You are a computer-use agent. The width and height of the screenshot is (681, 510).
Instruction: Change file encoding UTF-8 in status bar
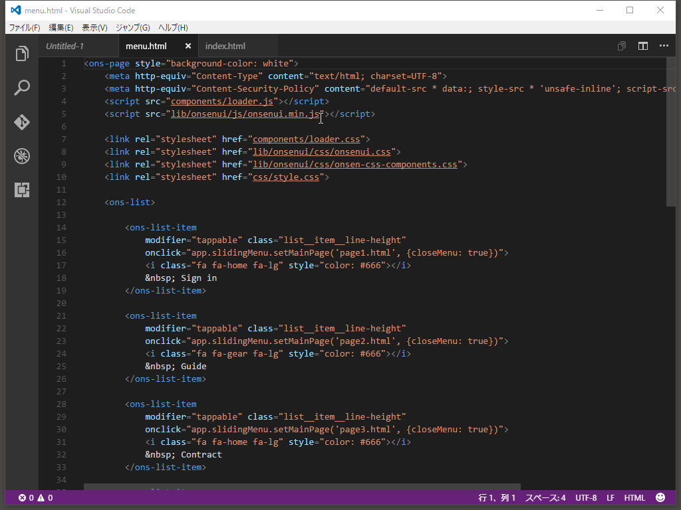[x=586, y=498]
